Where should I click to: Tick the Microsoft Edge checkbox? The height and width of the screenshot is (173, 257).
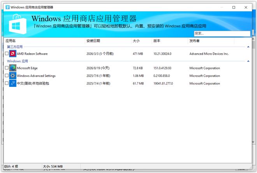click(x=7, y=68)
